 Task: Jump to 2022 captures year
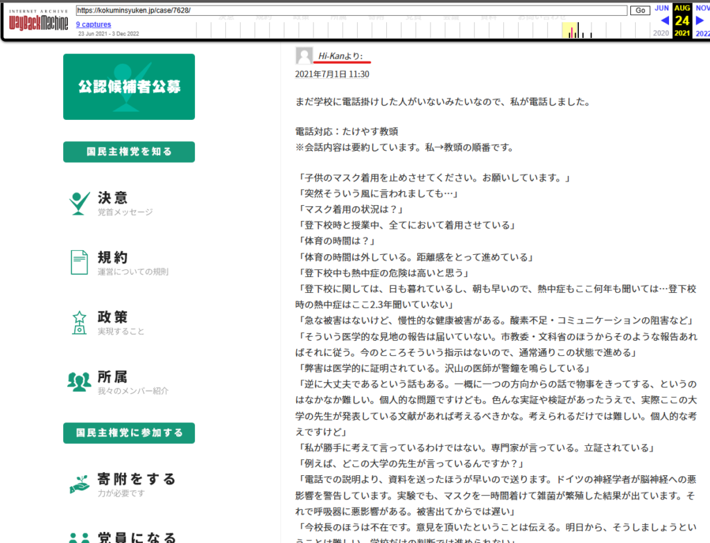click(x=702, y=33)
